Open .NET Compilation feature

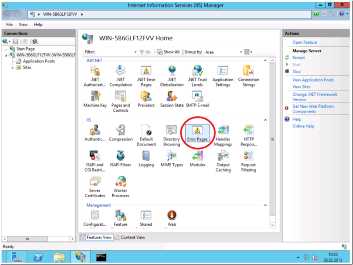[120, 76]
